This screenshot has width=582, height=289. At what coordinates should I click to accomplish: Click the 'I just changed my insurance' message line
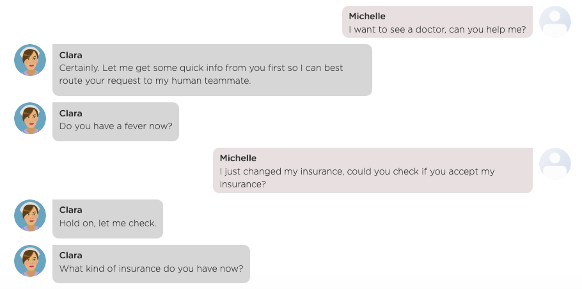[357, 172]
